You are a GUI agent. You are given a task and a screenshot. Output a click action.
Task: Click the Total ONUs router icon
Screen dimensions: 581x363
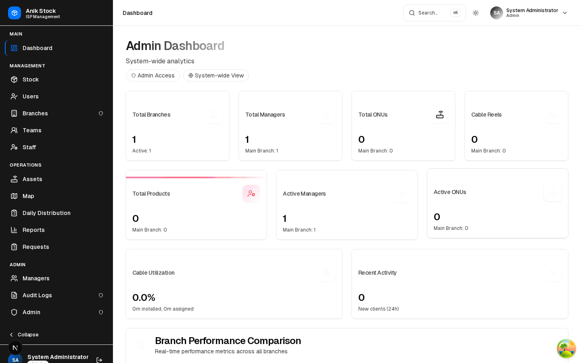[440, 115]
